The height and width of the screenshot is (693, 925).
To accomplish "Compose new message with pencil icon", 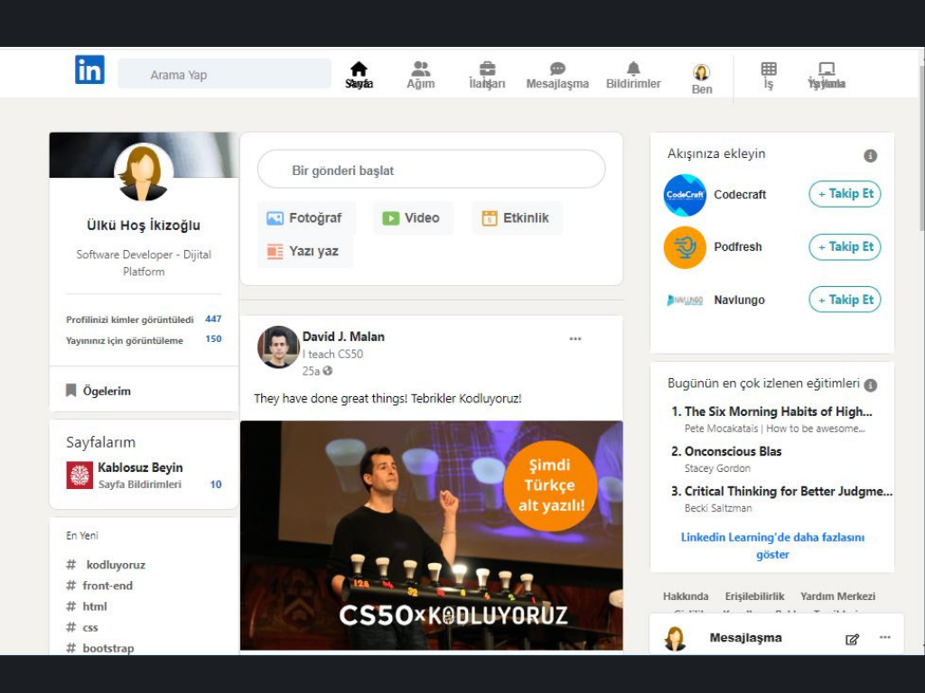I will [x=852, y=639].
